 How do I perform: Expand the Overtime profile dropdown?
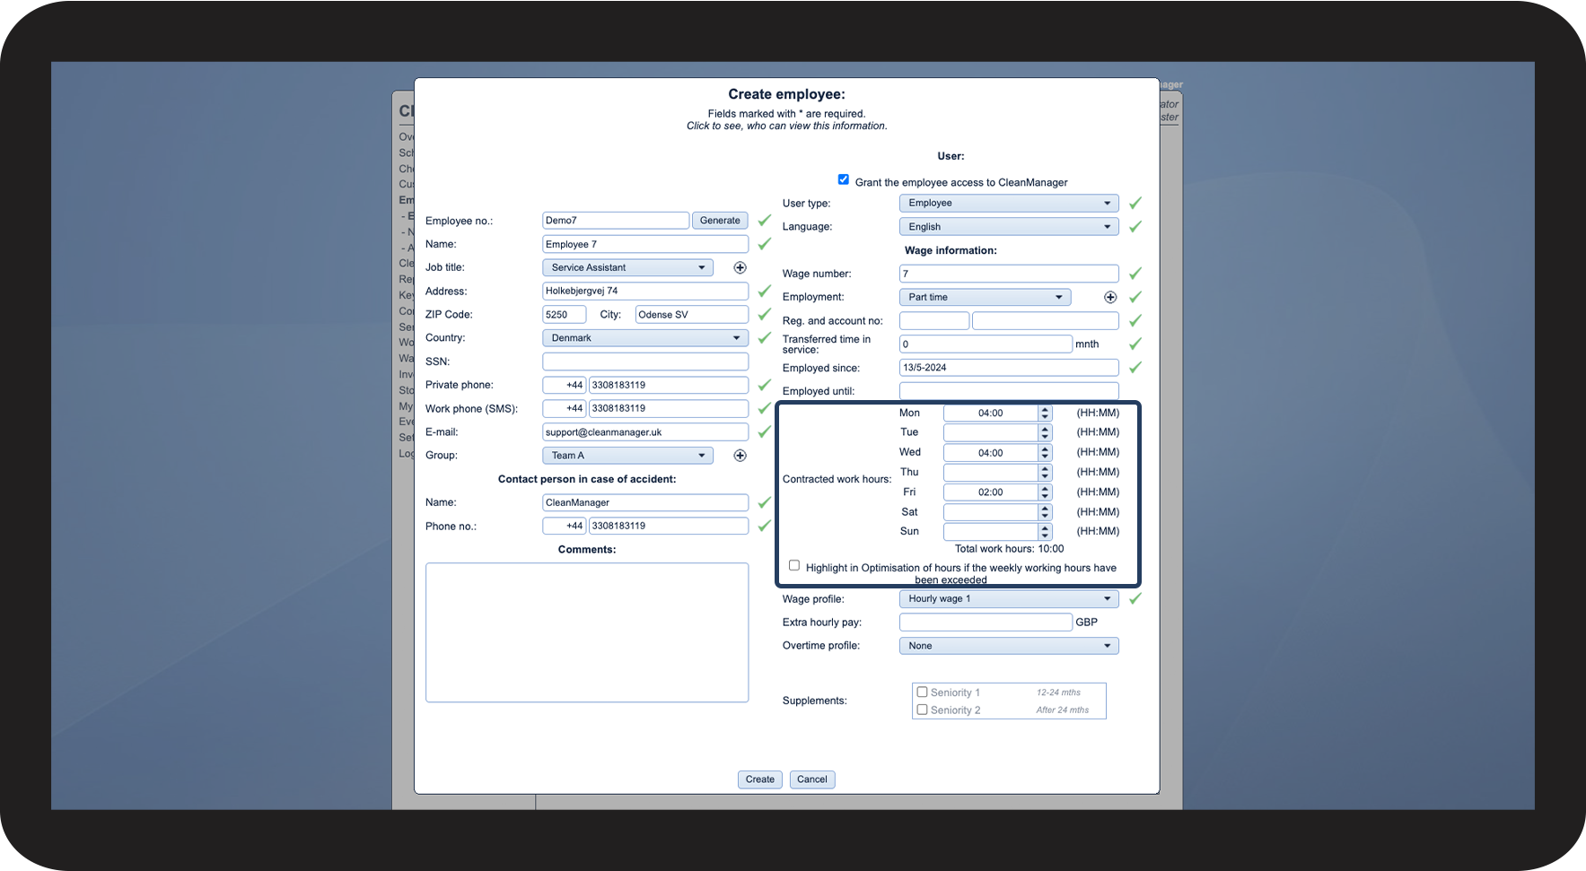pyautogui.click(x=1009, y=646)
